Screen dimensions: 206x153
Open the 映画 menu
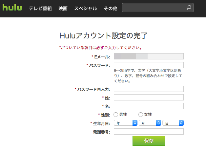[x=63, y=9]
